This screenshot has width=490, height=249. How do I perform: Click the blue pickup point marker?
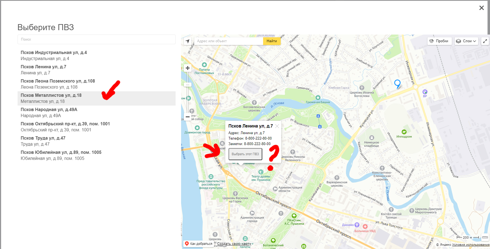click(x=397, y=83)
